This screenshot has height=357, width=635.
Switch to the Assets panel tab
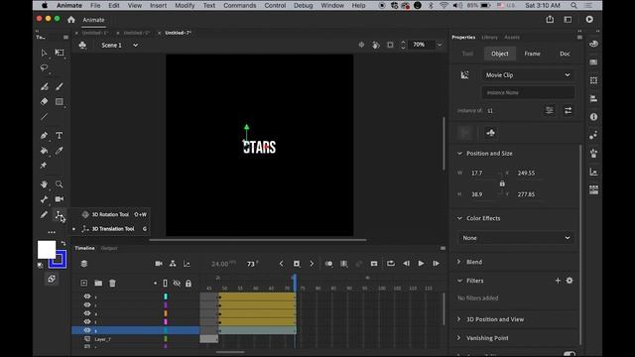click(x=512, y=38)
